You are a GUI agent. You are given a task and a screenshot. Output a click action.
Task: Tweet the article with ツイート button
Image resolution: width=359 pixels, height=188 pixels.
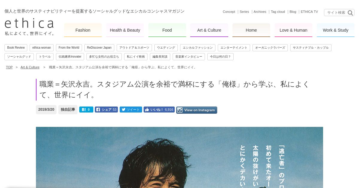(131, 110)
